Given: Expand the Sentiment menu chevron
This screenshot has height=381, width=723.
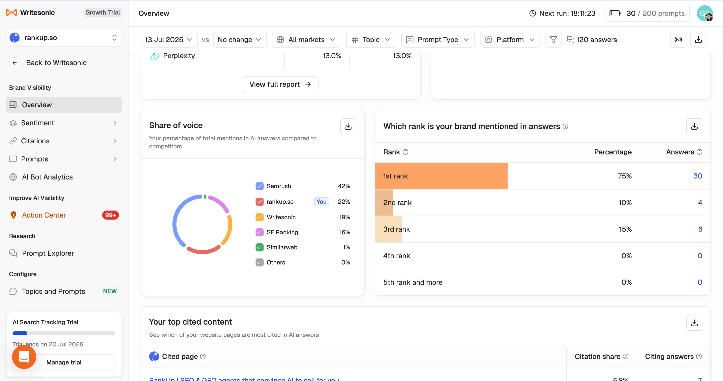Looking at the screenshot, I should coord(114,123).
